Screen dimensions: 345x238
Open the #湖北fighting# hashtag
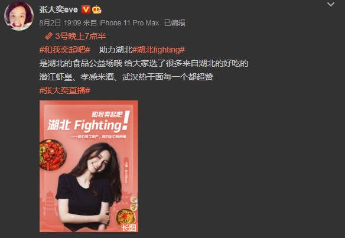coord(158,50)
